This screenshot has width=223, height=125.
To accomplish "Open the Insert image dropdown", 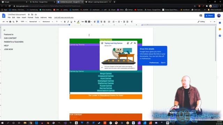I will (90, 22).
